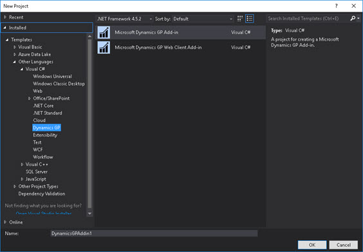Expand the Online section
363x252 pixels.
pos(5,222)
